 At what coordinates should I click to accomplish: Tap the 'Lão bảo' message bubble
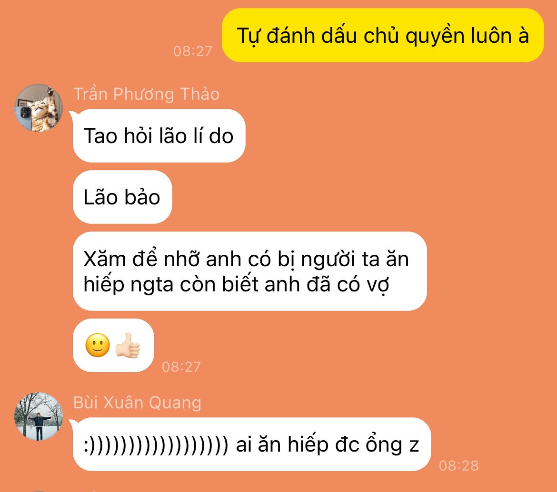point(122,197)
